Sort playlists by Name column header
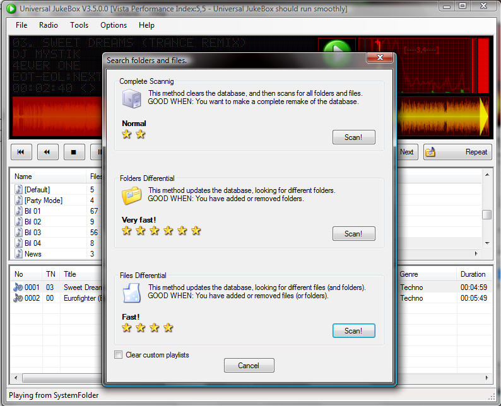 49,177
